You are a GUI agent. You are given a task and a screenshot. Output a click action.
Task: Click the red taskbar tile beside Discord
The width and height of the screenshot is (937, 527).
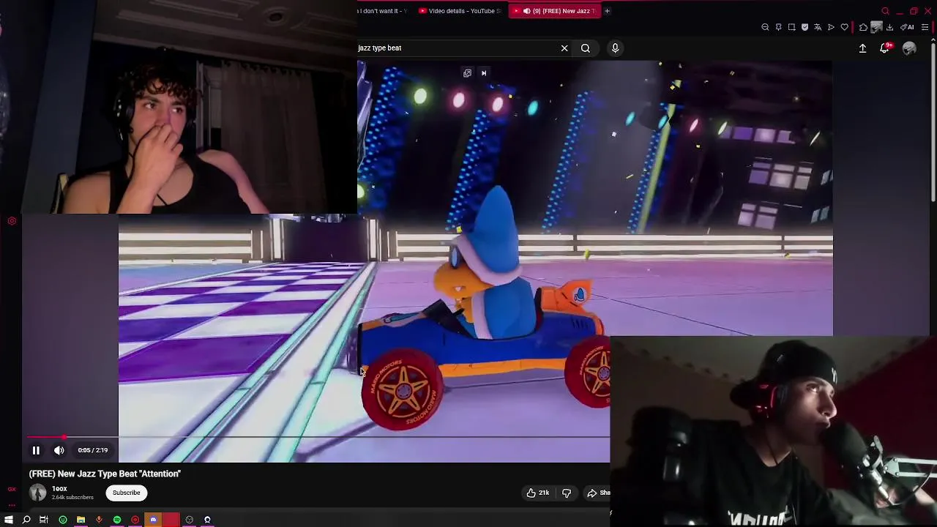pyautogui.click(x=171, y=520)
